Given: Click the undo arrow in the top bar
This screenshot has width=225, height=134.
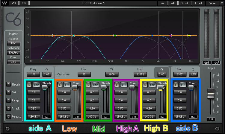Looking at the screenshot, I should coord(13,3).
